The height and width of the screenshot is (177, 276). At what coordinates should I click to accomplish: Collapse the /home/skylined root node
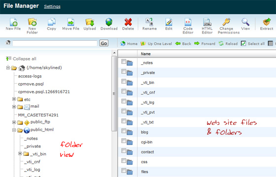point(8,68)
